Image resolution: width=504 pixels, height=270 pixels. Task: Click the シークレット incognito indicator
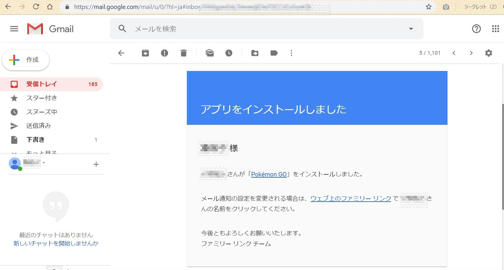480,7
